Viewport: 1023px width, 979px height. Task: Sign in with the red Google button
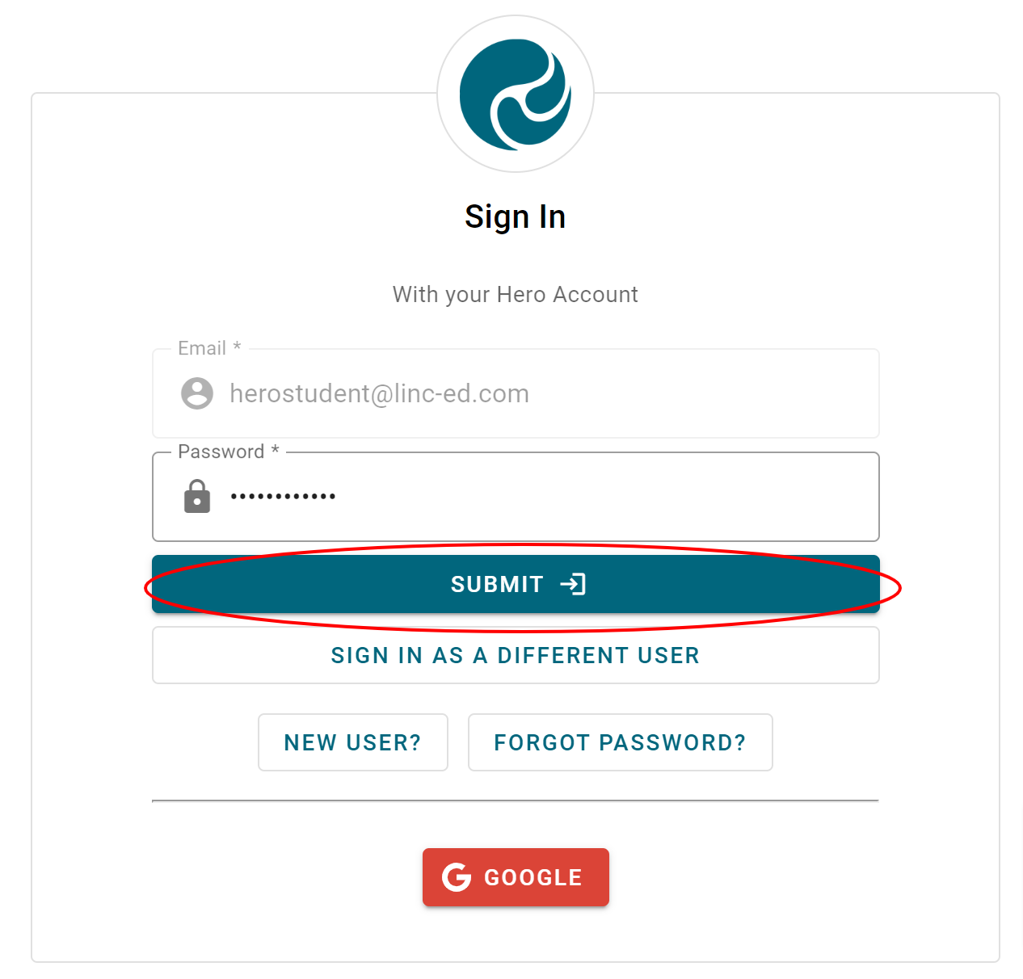(516, 877)
